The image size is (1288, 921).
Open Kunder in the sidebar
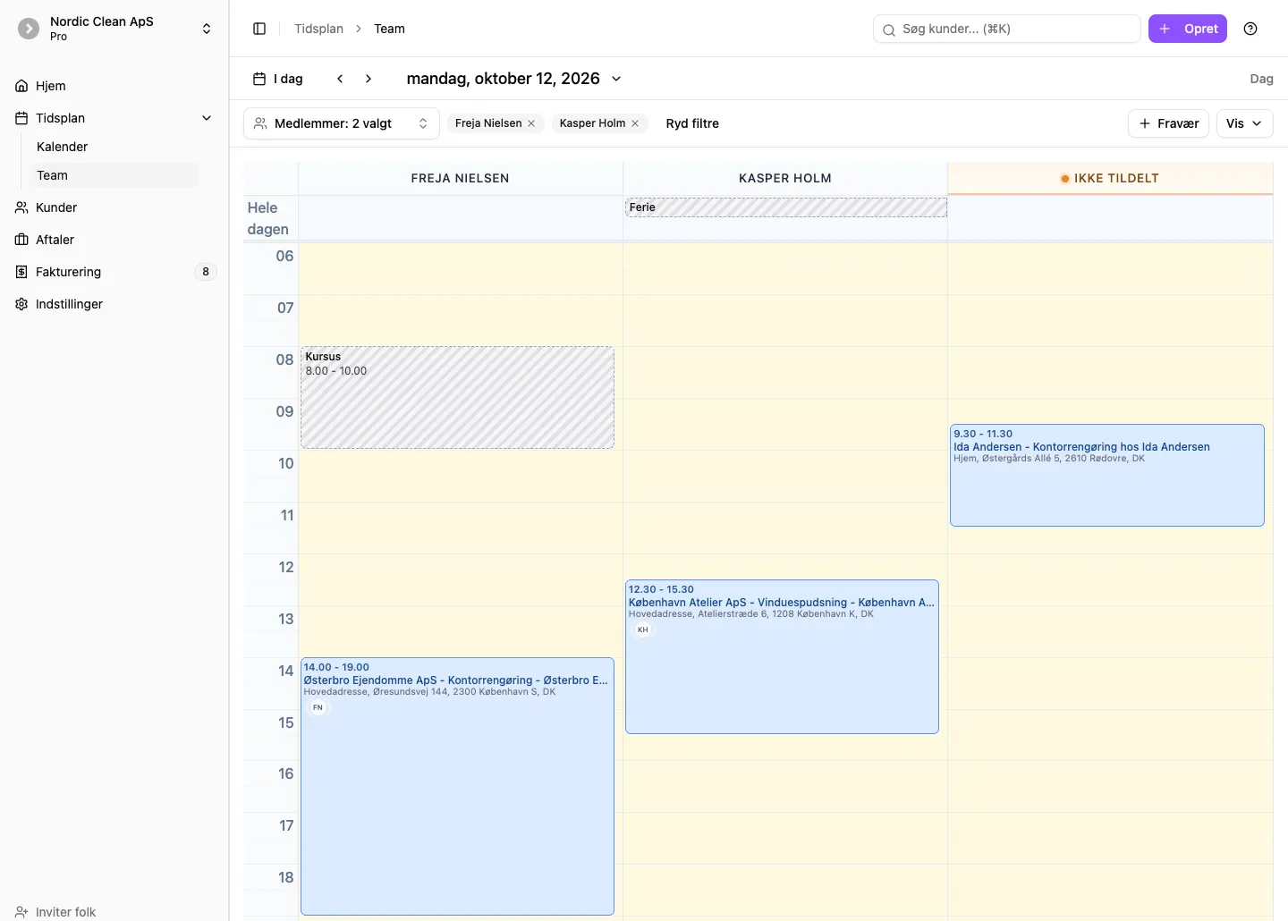(x=114, y=207)
